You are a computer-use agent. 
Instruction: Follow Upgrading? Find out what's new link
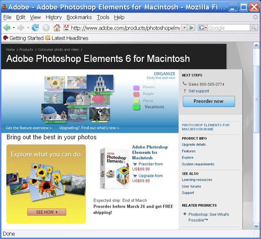pyautogui.click(x=89, y=128)
